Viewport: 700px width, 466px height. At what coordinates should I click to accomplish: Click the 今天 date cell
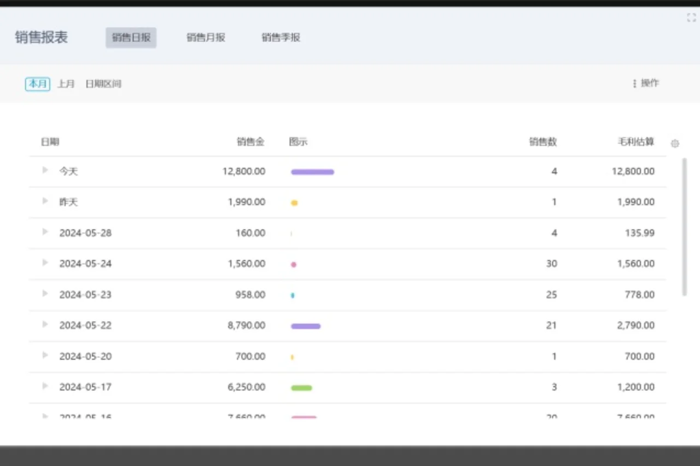point(69,172)
